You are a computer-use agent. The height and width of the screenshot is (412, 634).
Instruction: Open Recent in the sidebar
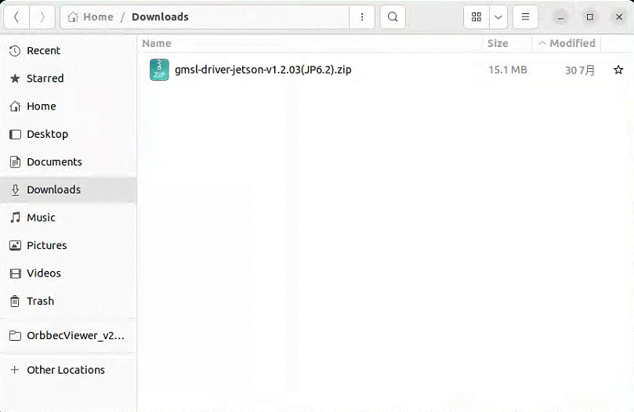coord(68,51)
